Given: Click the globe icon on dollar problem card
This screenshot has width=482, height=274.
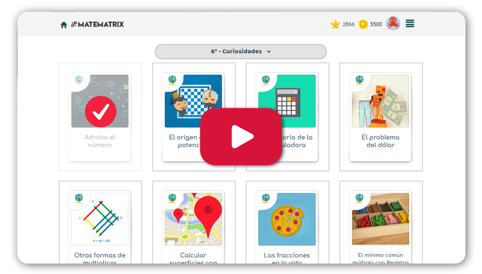Looking at the screenshot, I should click(359, 80).
